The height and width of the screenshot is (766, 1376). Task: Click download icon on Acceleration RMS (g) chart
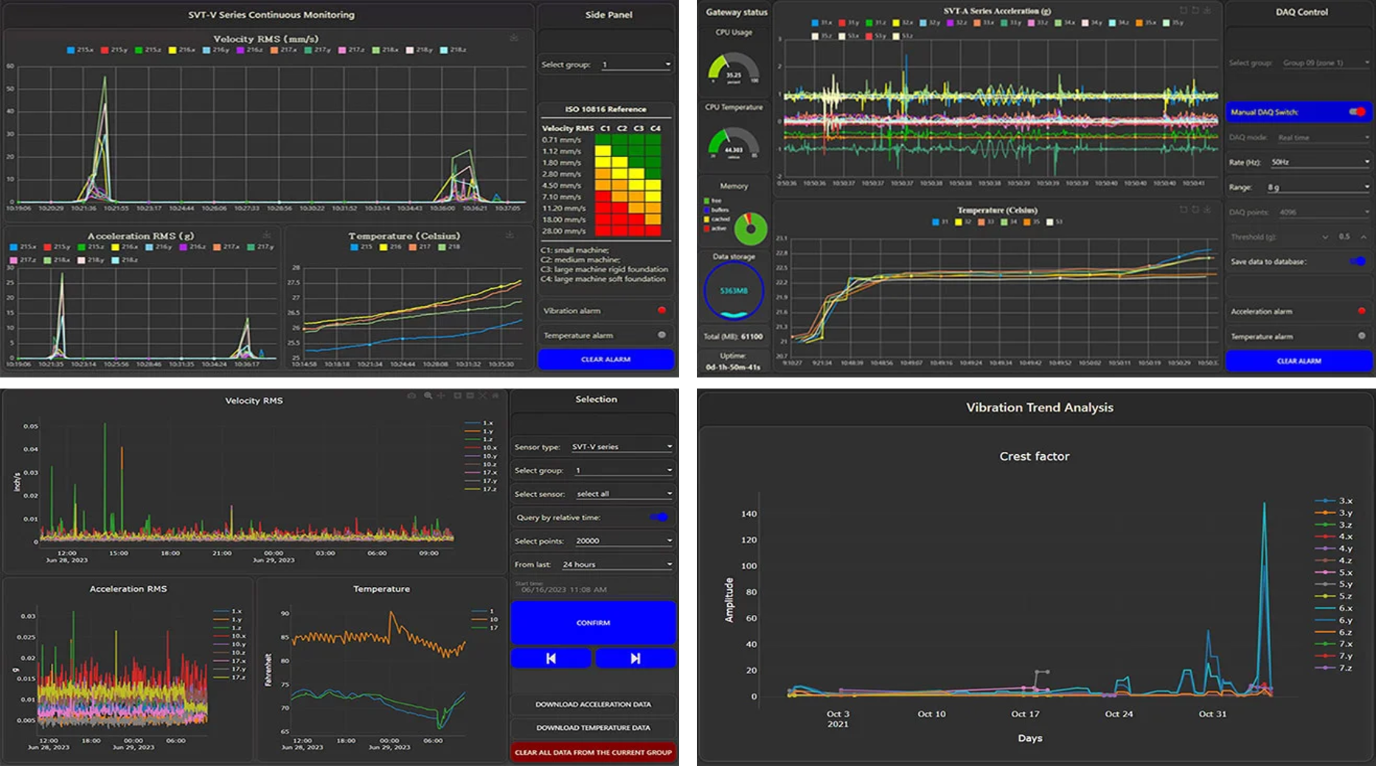(266, 235)
